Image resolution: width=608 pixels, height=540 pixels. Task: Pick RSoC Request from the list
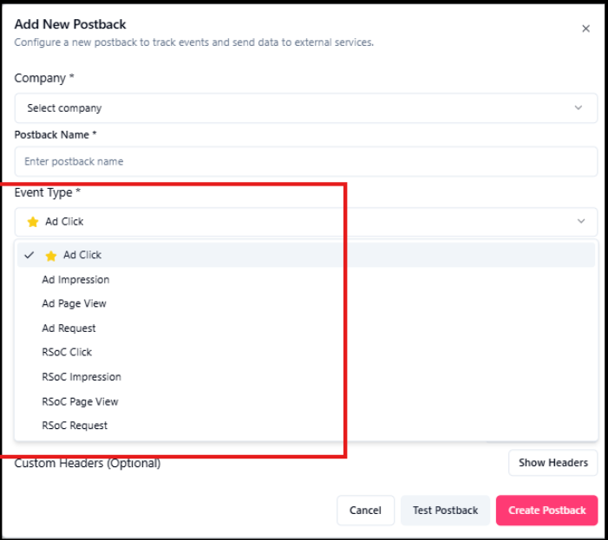click(x=75, y=426)
